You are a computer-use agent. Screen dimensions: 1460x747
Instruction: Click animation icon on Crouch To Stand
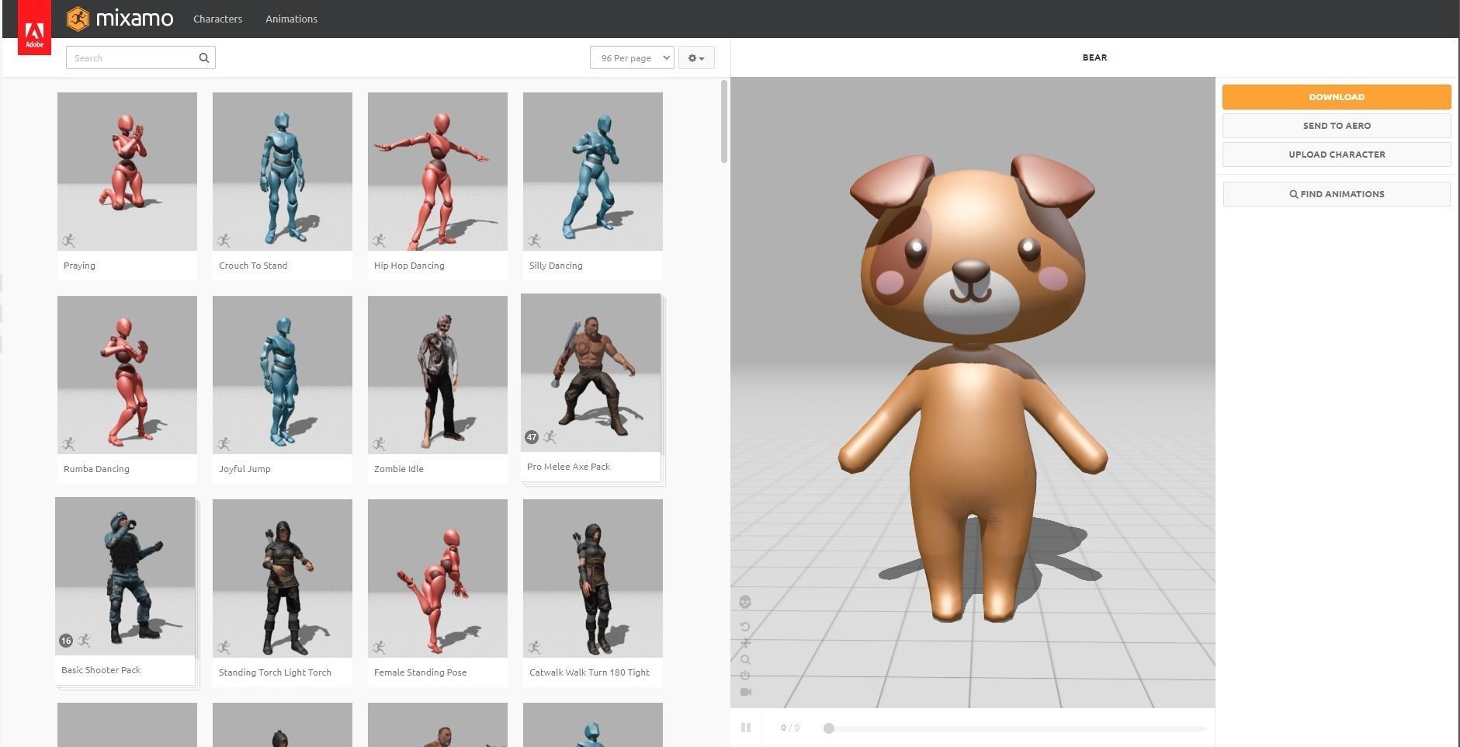[x=224, y=241]
